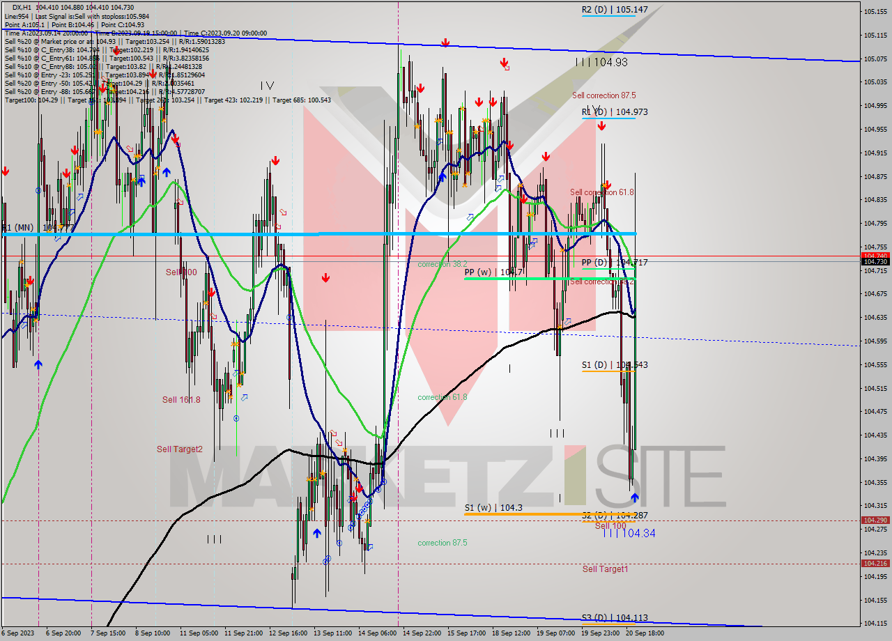
Task: Click the red 104.290 price tag on axis
Action: (875, 520)
